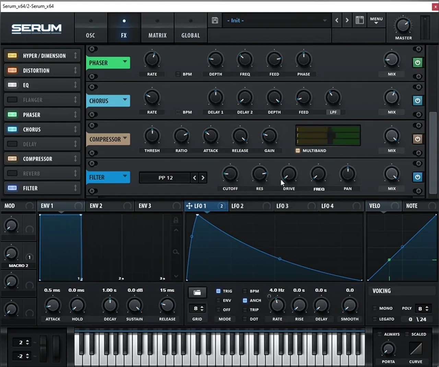This screenshot has width=439, height=367.
Task: Open the Init preset name dropdown
Action: point(276,21)
